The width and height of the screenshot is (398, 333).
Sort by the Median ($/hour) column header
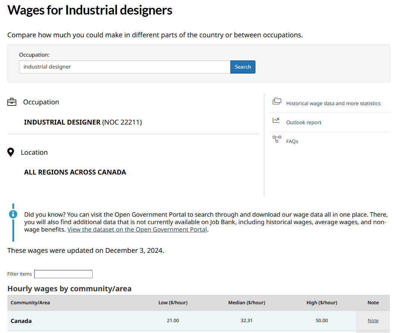(246, 303)
